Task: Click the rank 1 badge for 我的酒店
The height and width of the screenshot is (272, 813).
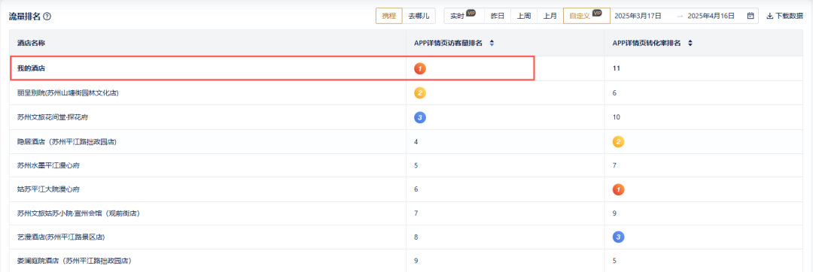Action: tap(420, 68)
